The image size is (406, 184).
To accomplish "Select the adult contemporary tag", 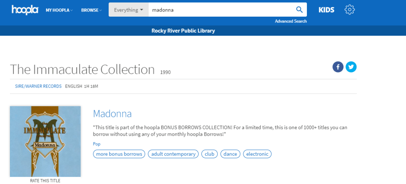I will [173, 154].
